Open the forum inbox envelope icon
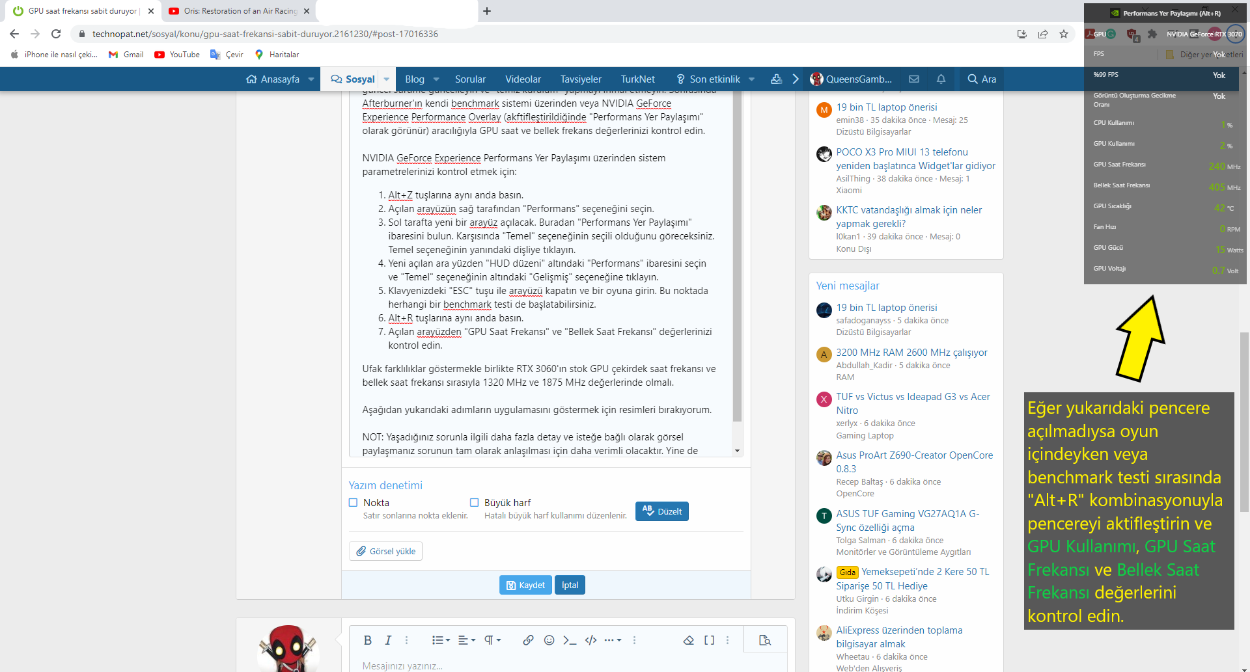This screenshot has height=672, width=1250. [x=914, y=79]
